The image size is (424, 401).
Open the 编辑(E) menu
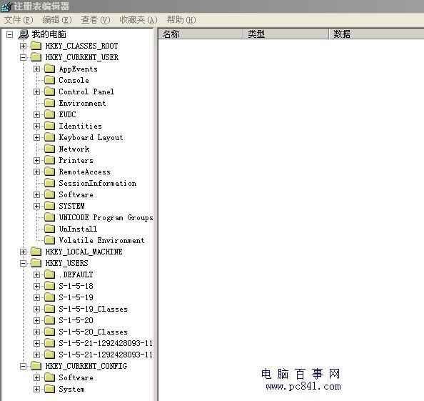pos(57,20)
